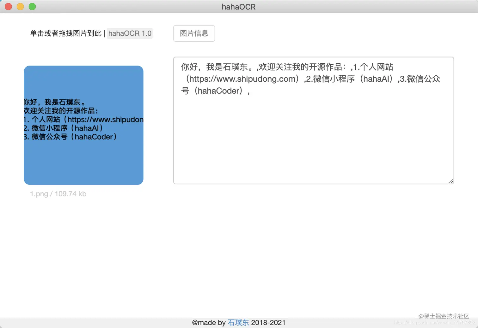Click the blue uploaded image thumbnail
This screenshot has width=478, height=328.
(x=84, y=125)
